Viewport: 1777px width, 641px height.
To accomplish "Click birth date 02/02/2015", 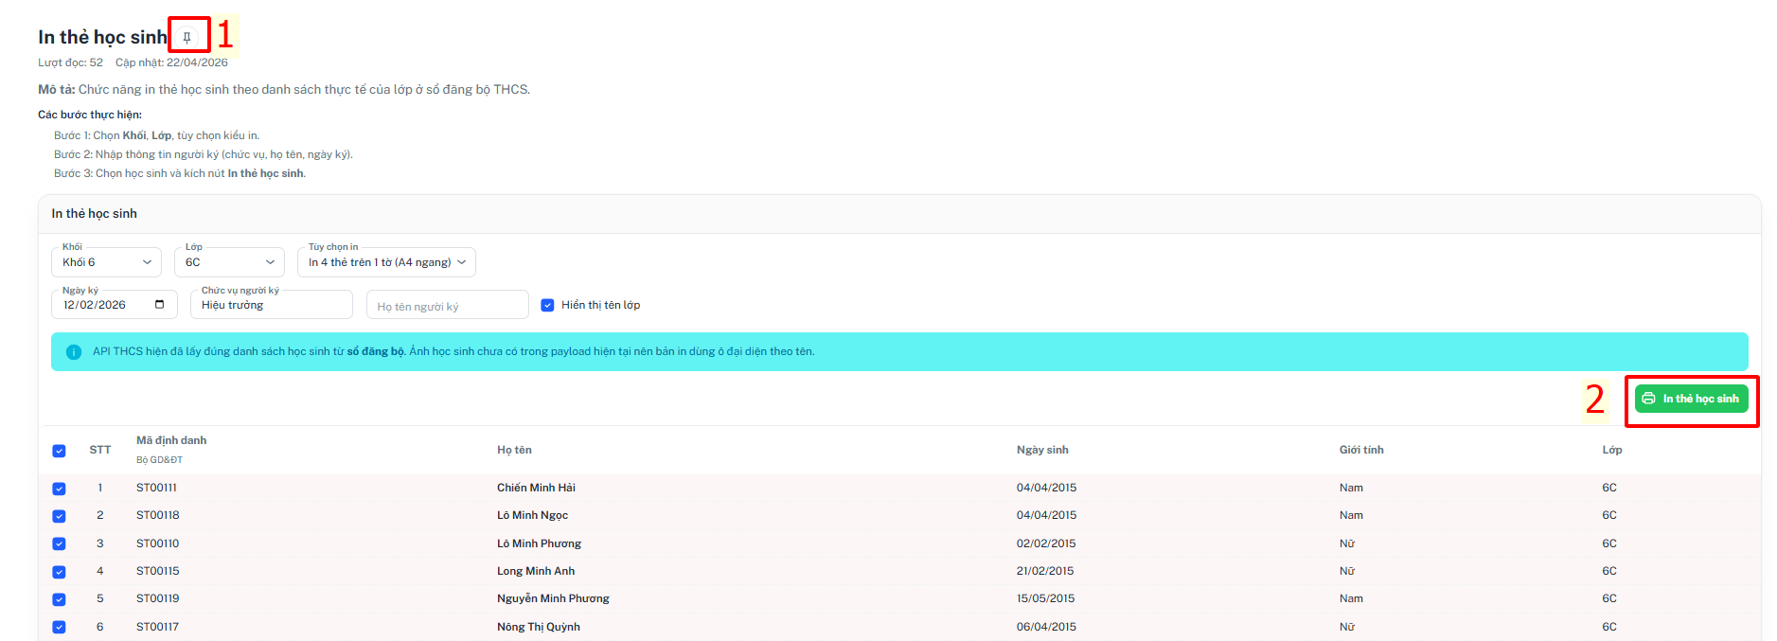I will pos(1046,543).
